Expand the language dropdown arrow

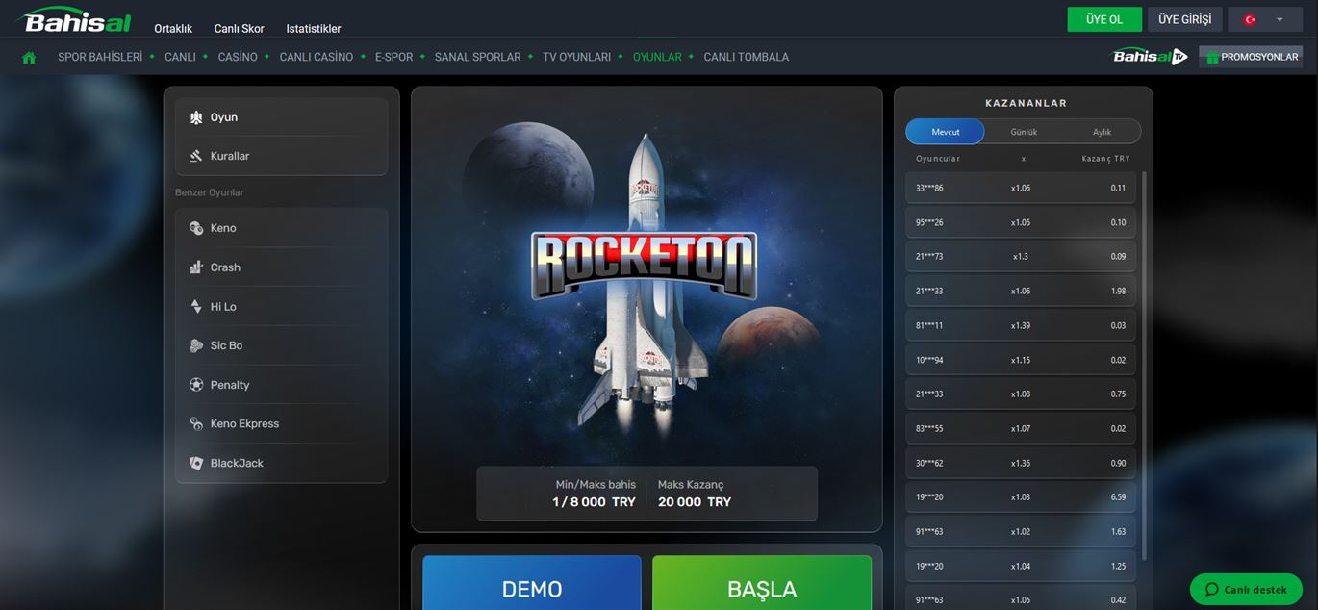1280,19
